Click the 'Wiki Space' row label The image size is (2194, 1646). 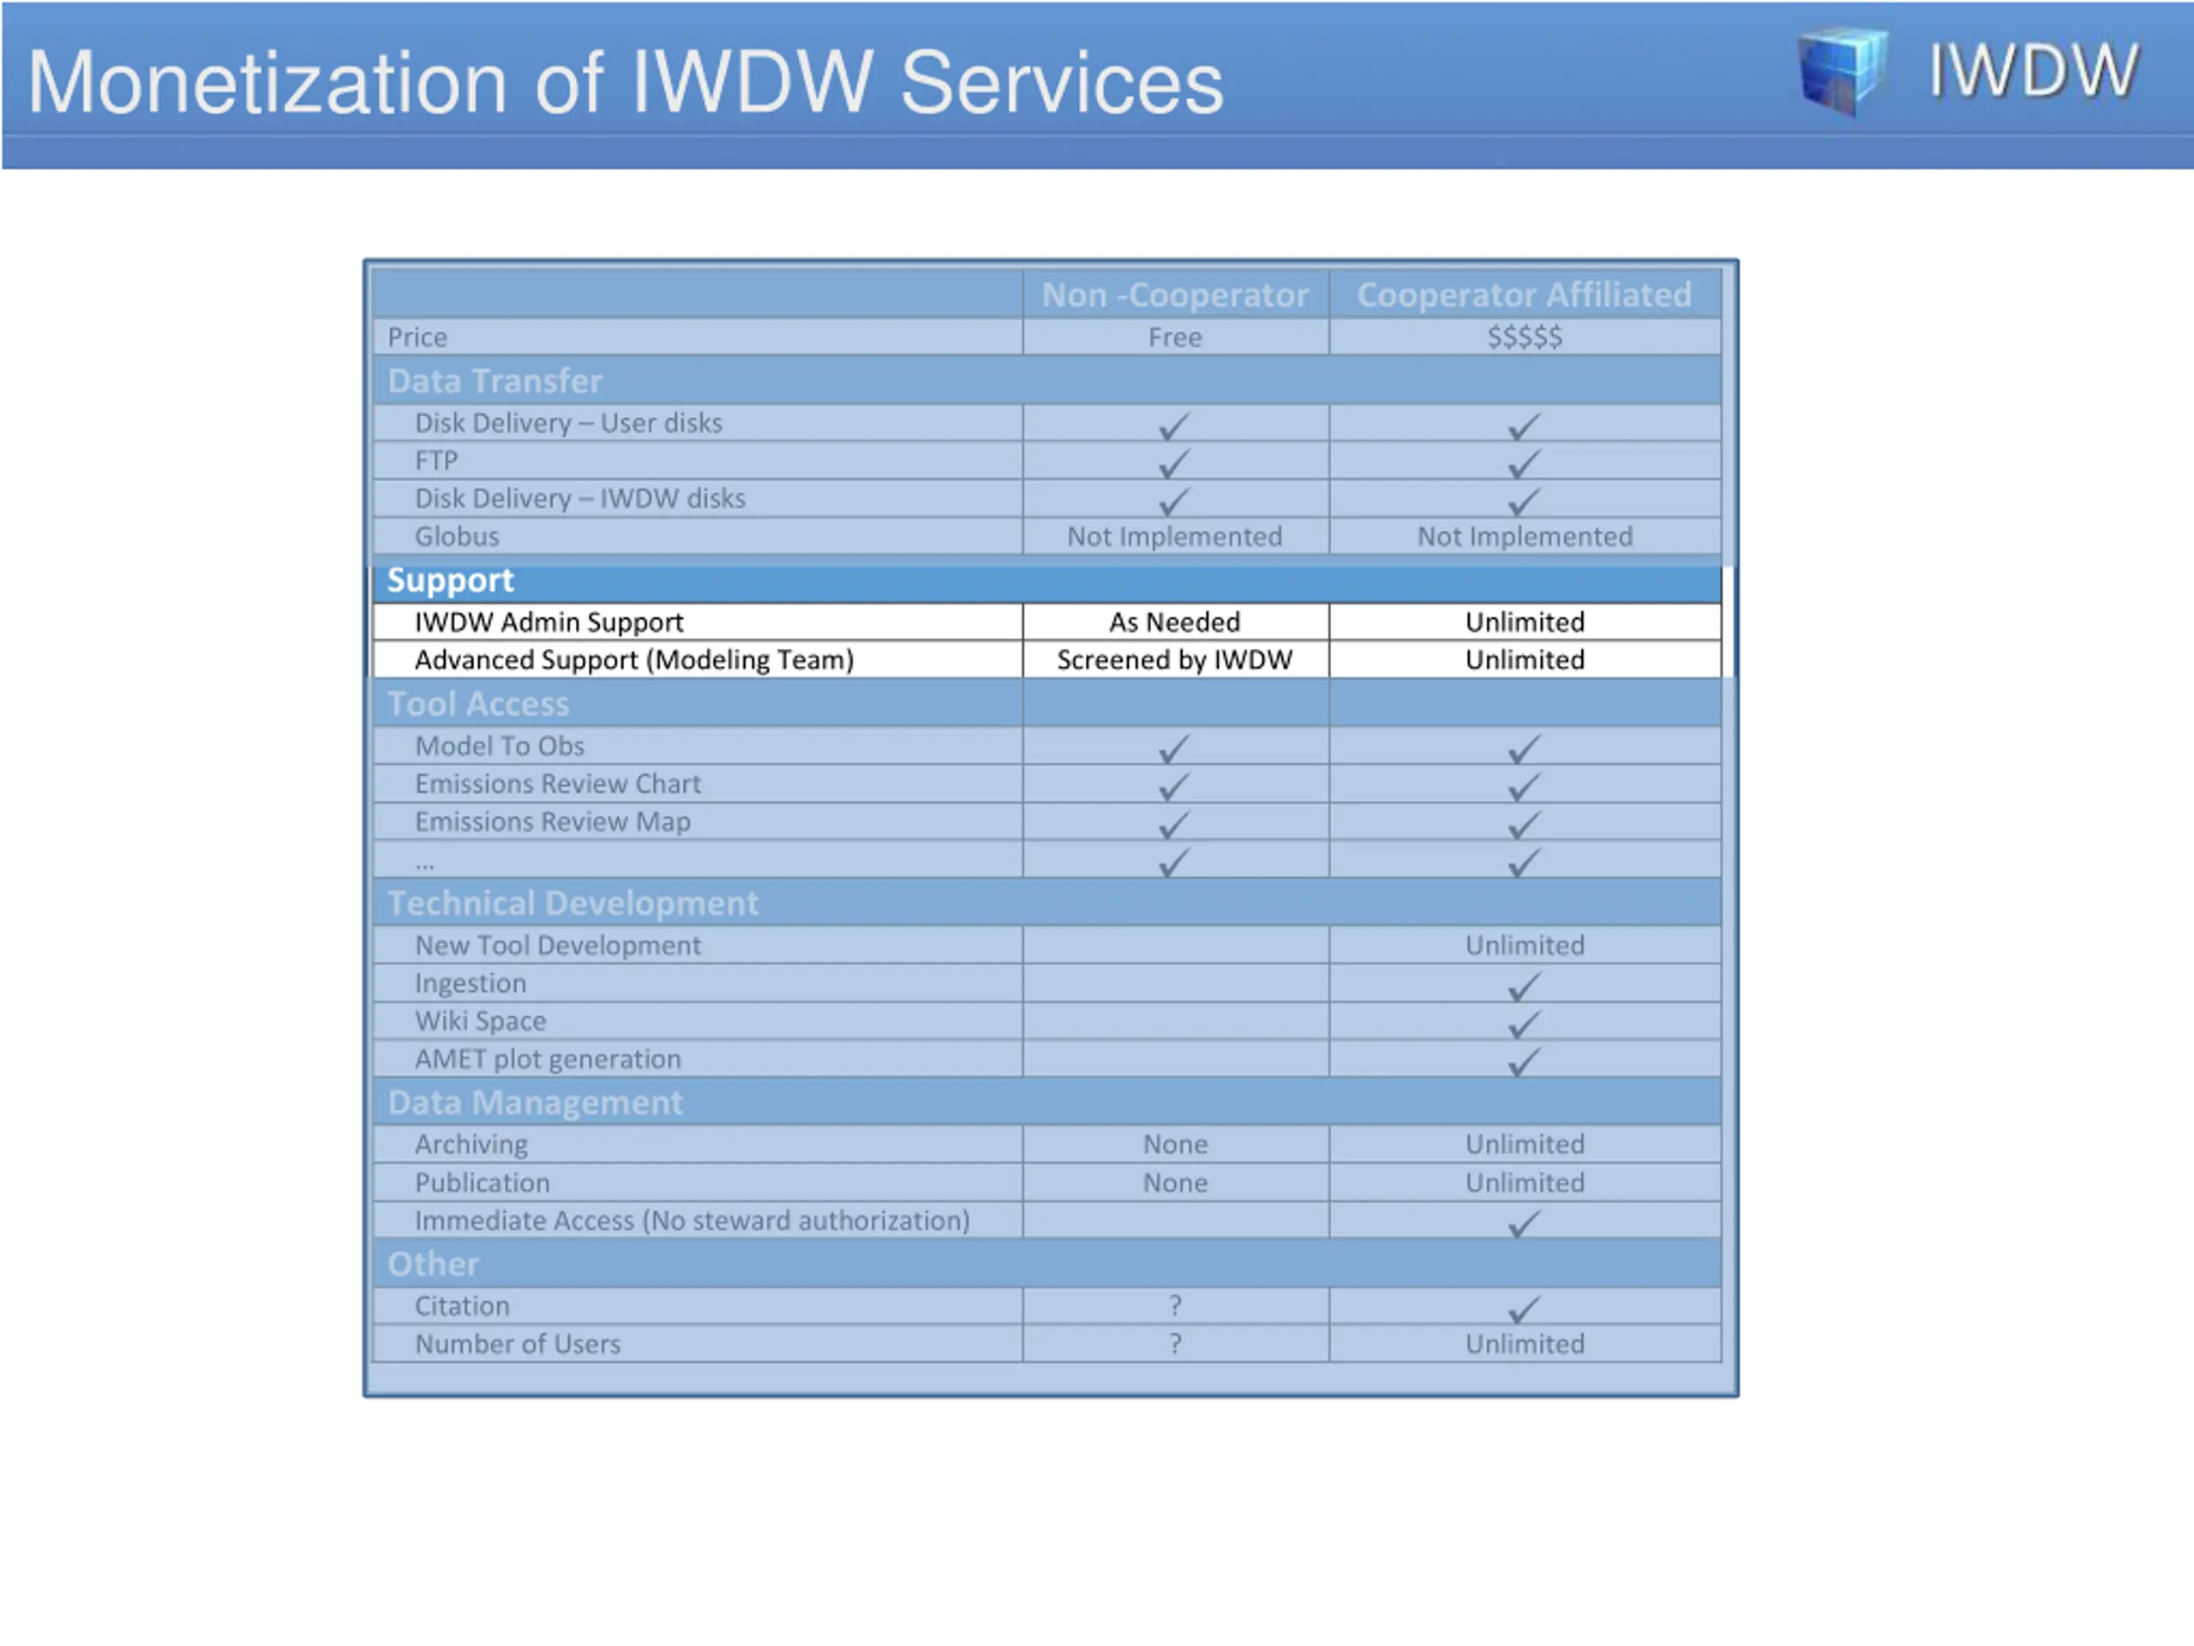point(480,1022)
